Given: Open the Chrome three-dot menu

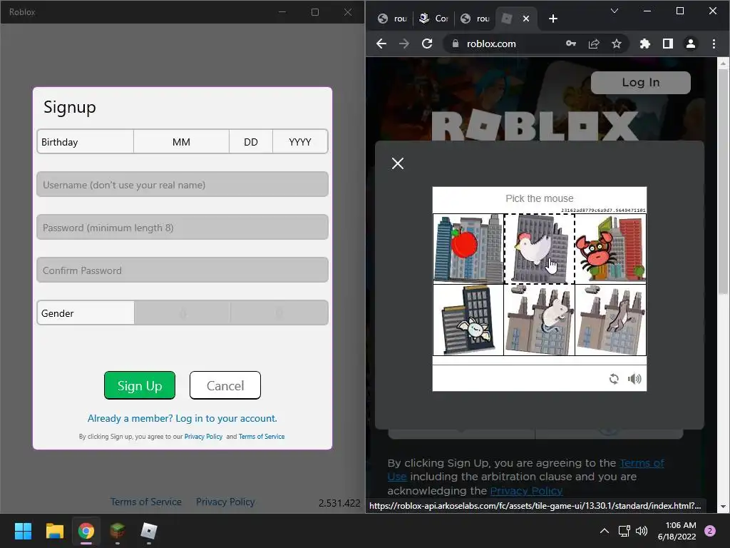Looking at the screenshot, I should (714, 44).
